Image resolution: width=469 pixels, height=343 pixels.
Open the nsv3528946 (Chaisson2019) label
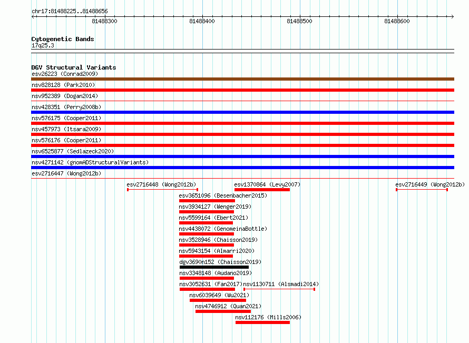[x=218, y=240]
